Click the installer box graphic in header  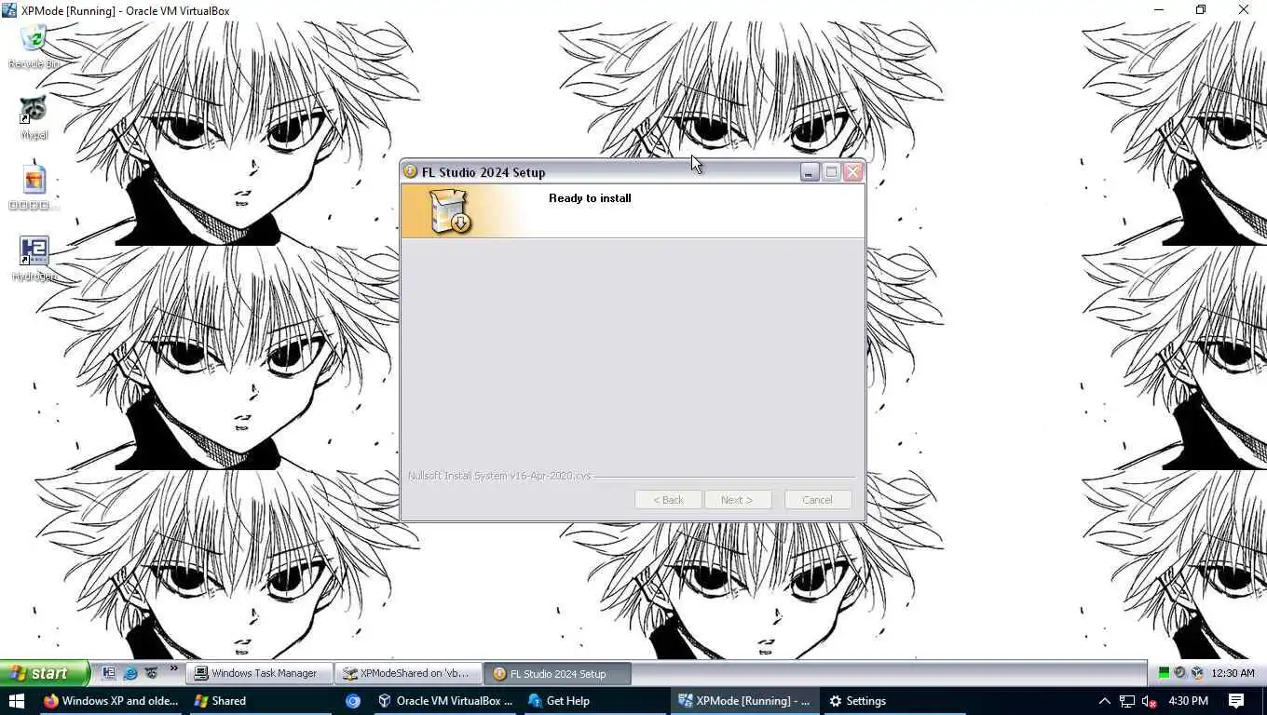click(451, 211)
